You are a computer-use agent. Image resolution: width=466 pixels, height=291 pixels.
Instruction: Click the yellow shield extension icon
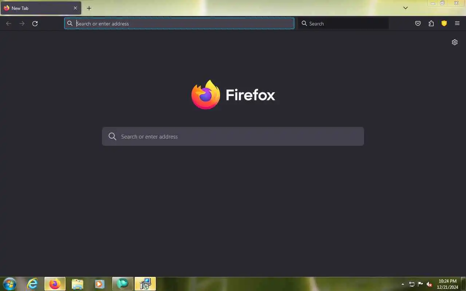pyautogui.click(x=444, y=24)
